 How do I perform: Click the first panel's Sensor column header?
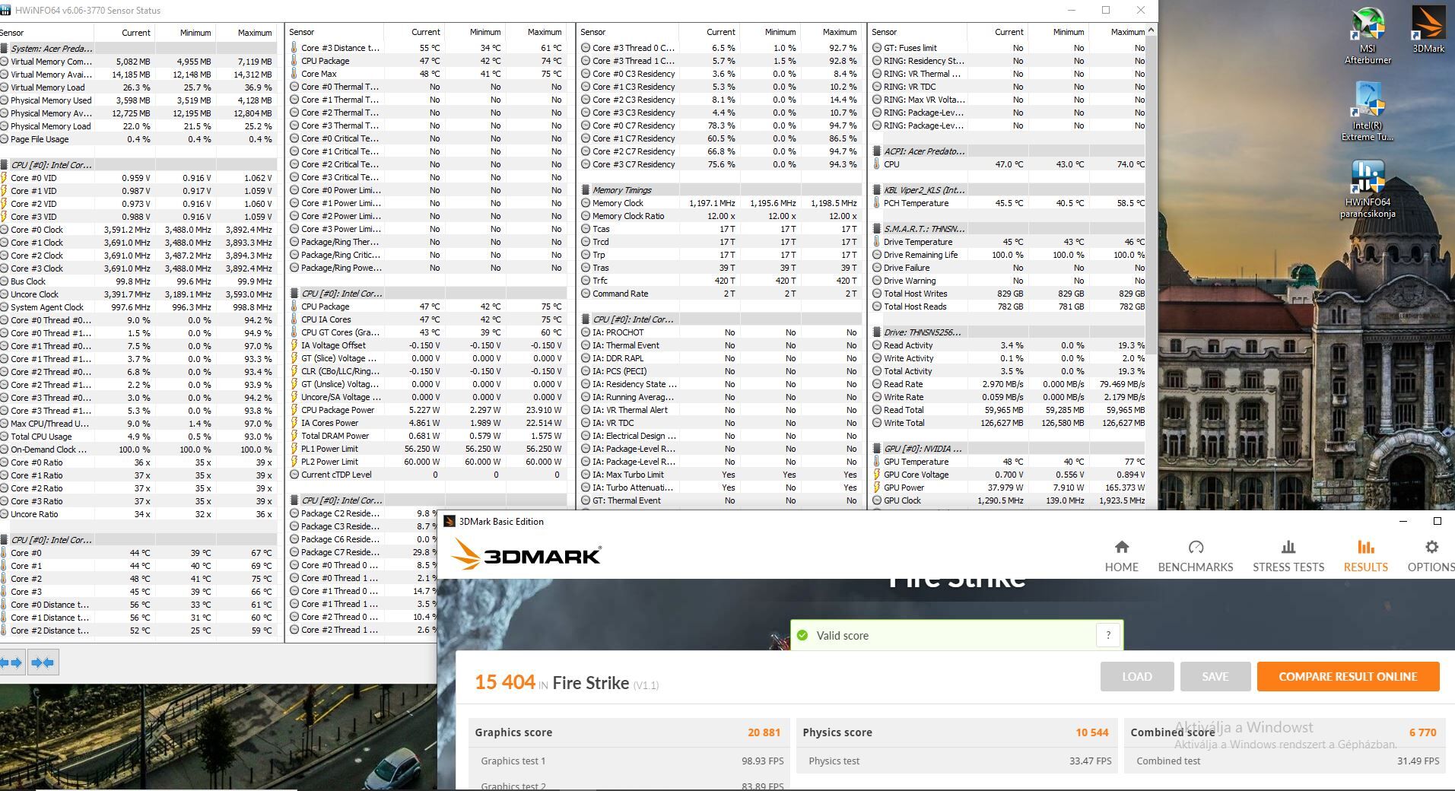[x=46, y=33]
